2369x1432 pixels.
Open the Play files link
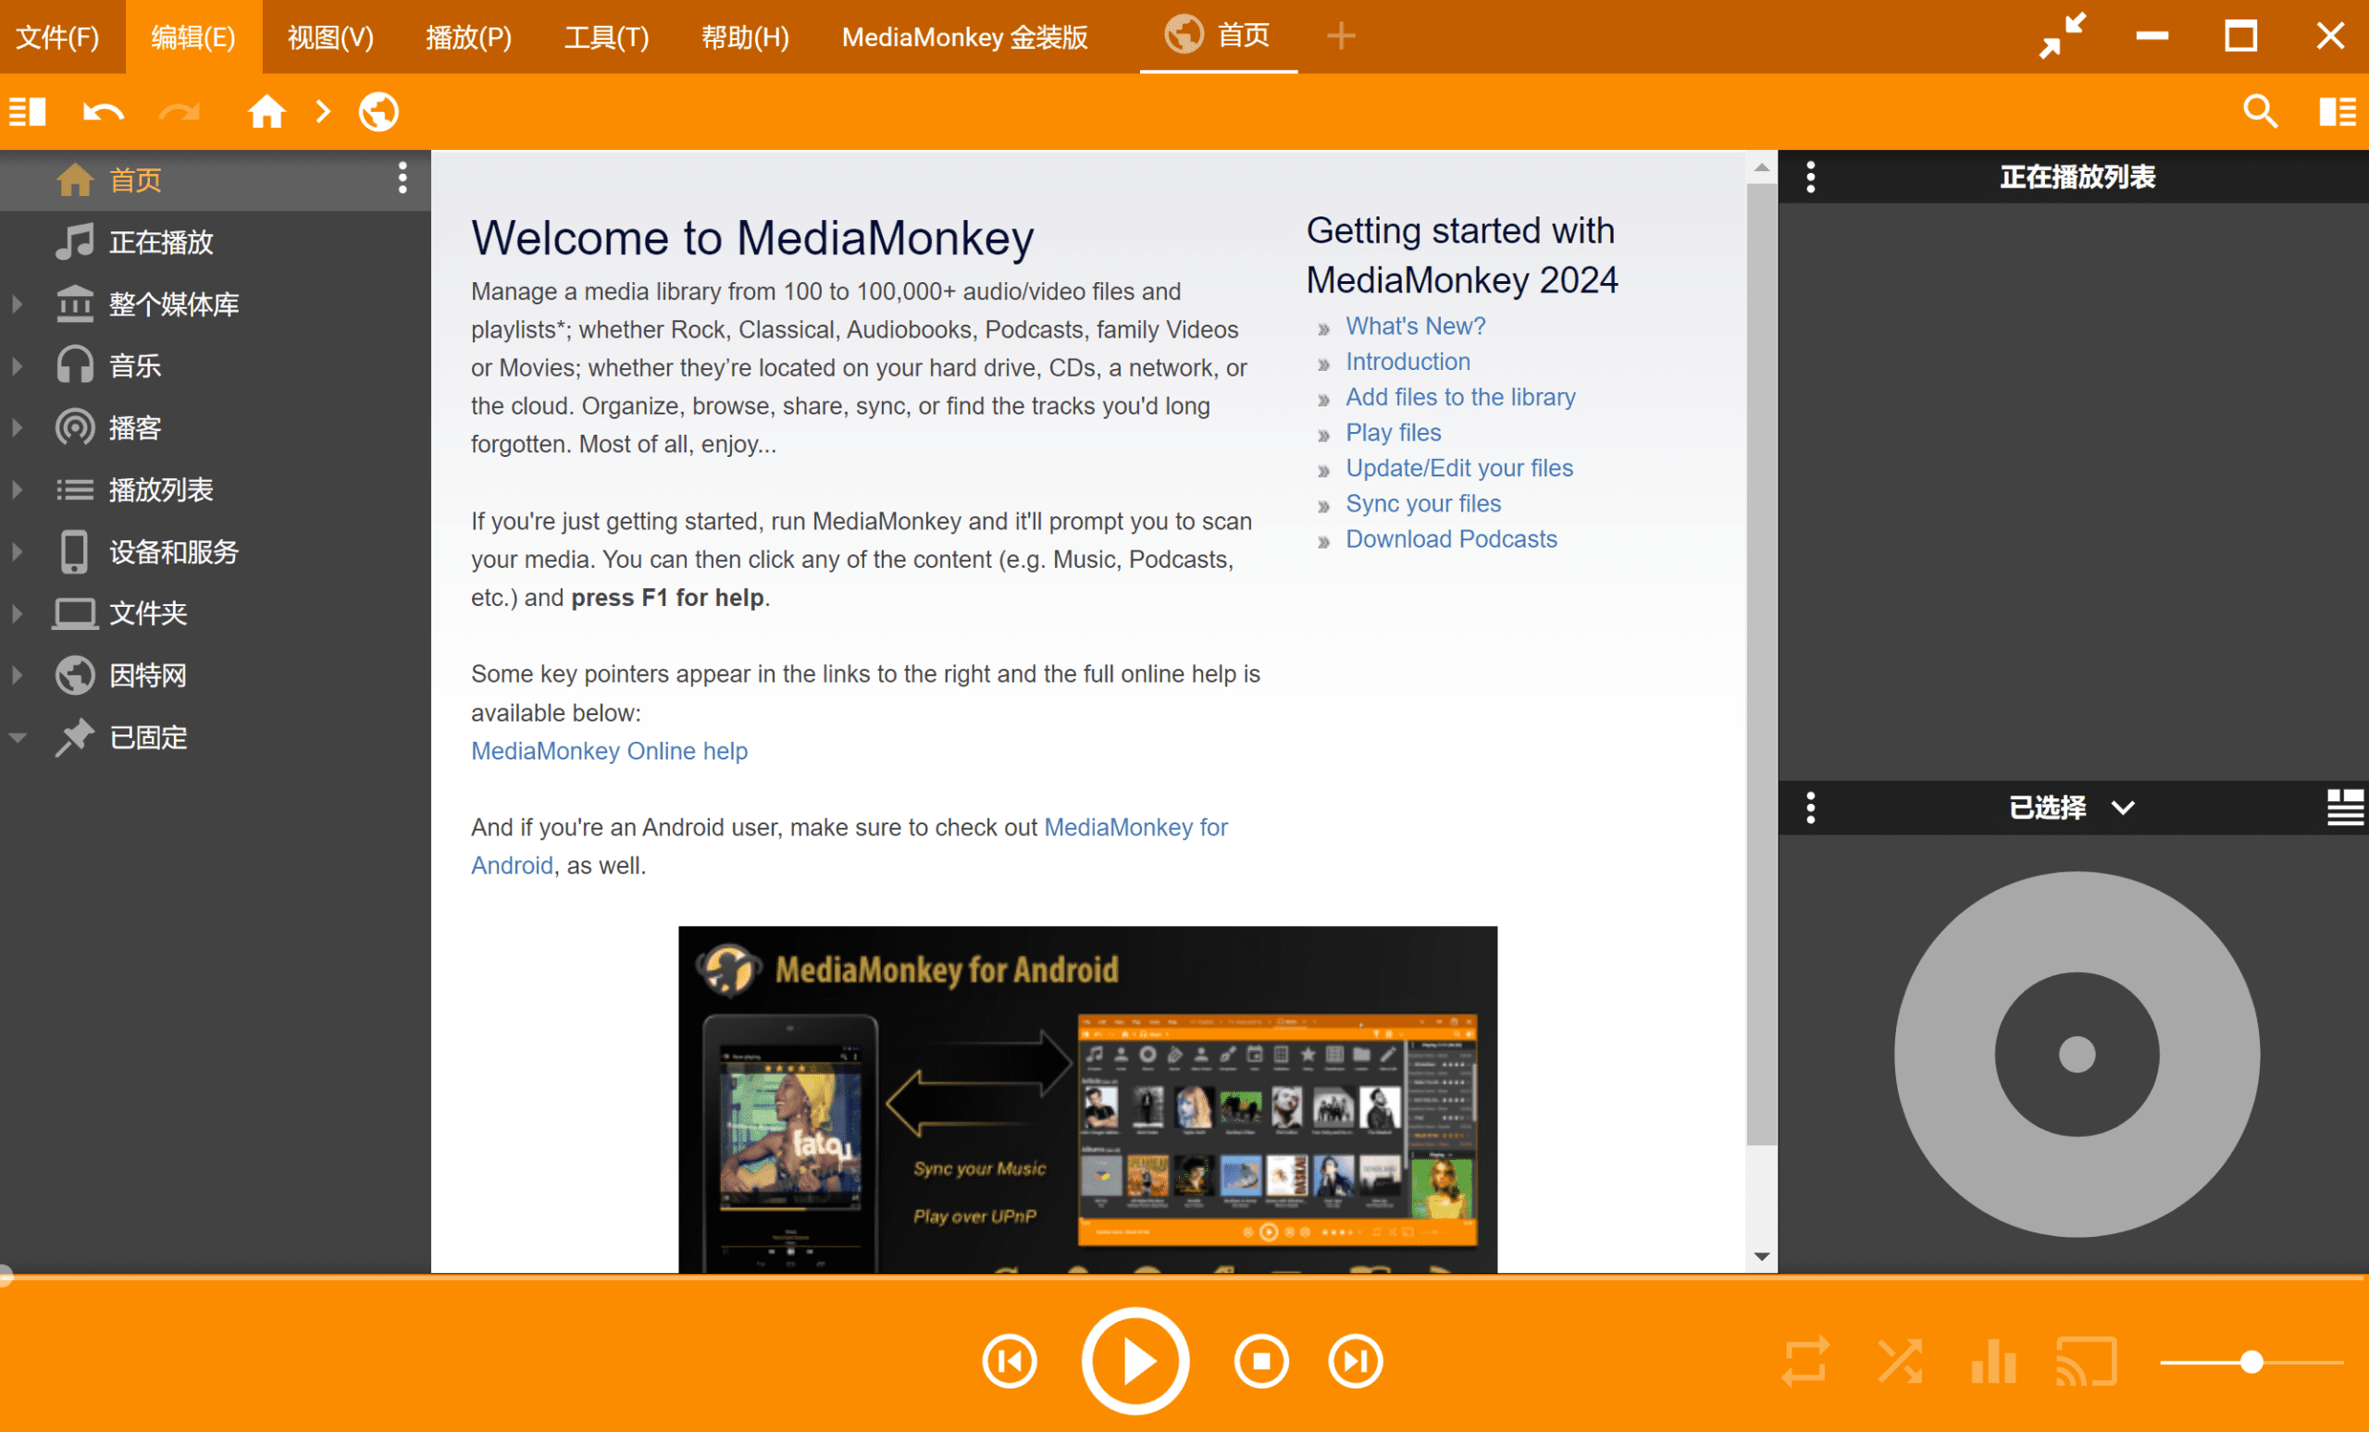point(1393,433)
